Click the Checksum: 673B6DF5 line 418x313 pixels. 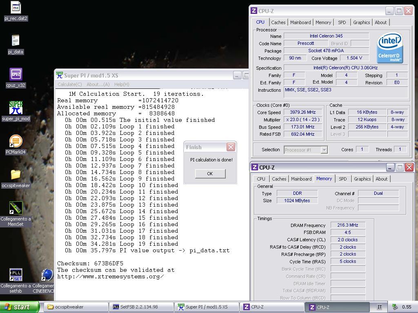[90, 264]
